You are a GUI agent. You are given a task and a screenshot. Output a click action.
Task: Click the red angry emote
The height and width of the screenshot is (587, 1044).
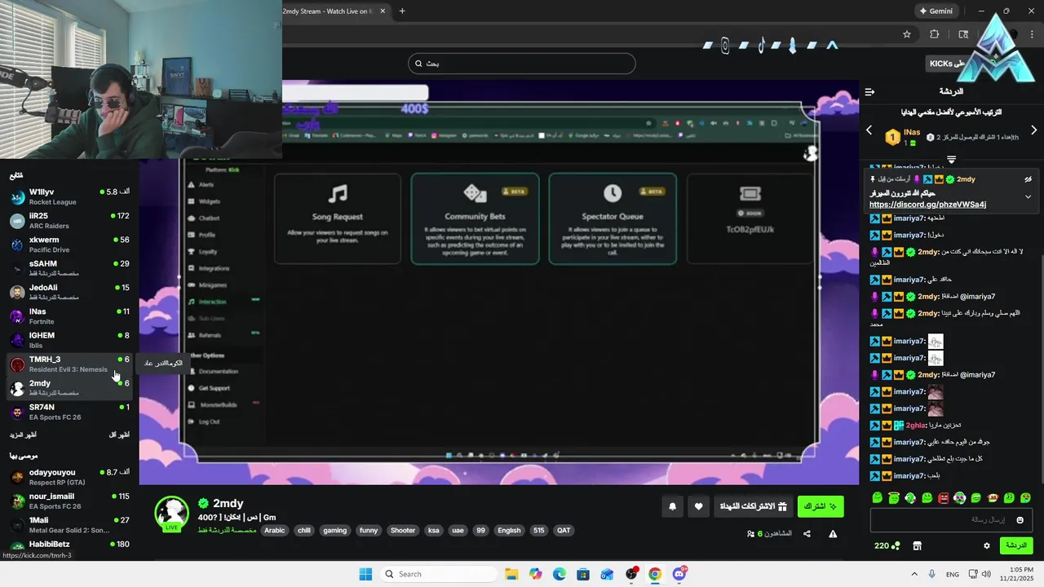[x=944, y=497]
